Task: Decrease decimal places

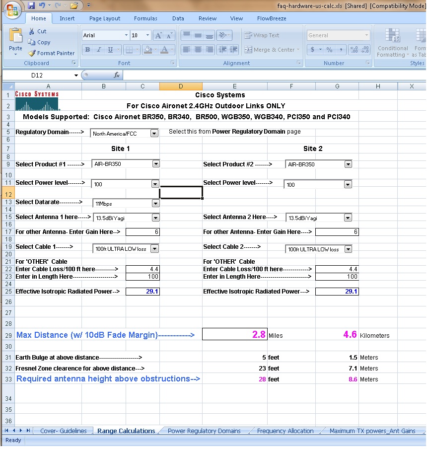Action: [x=365, y=50]
